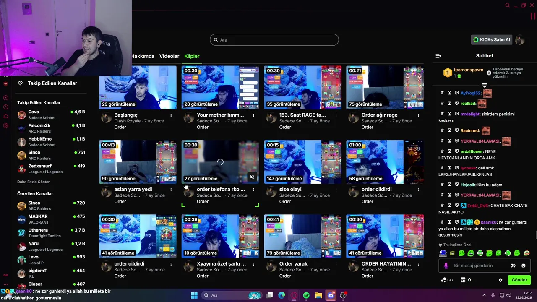Select the angry olive-green emote
Screen dimensions: 537x302
452,253
